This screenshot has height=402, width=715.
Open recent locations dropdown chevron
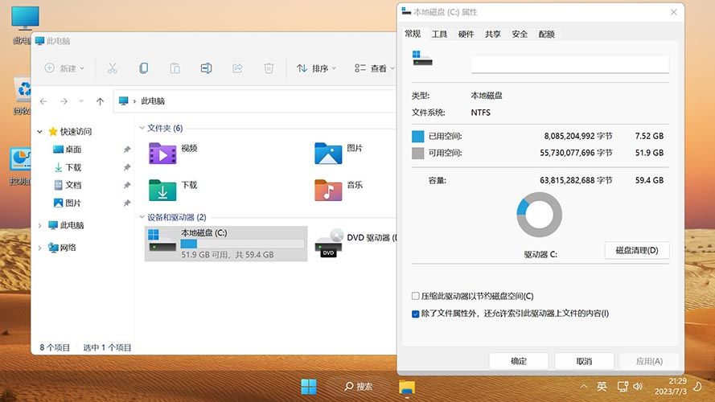[x=81, y=101]
